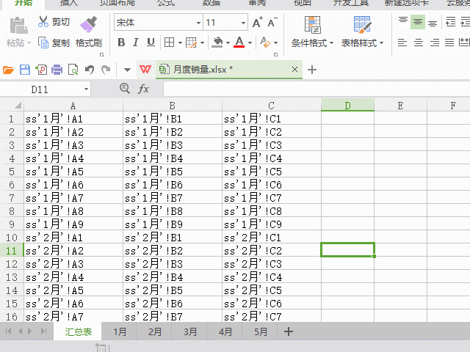Expand the font size dropdown
The height and width of the screenshot is (352, 470).
pyautogui.click(x=243, y=23)
